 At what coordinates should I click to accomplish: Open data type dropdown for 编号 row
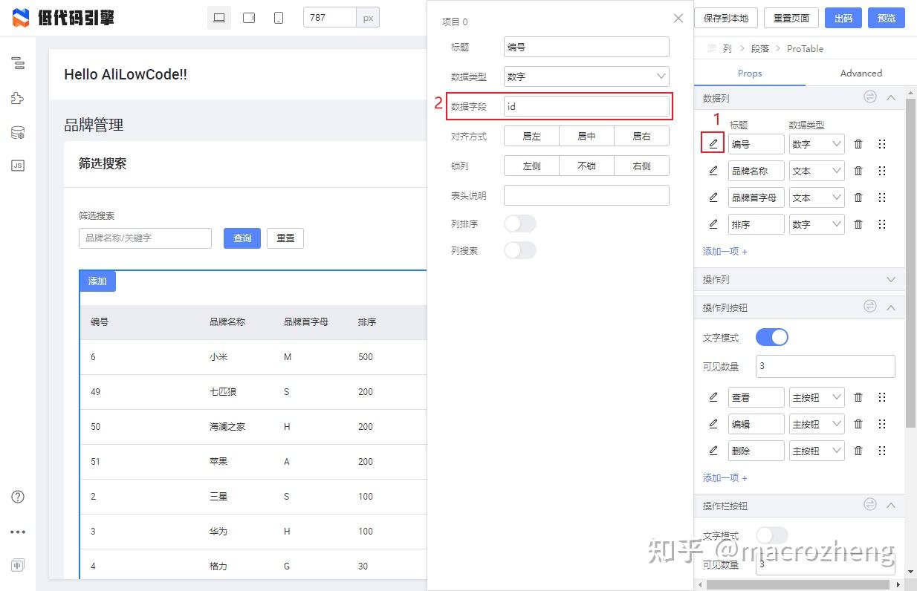(817, 144)
